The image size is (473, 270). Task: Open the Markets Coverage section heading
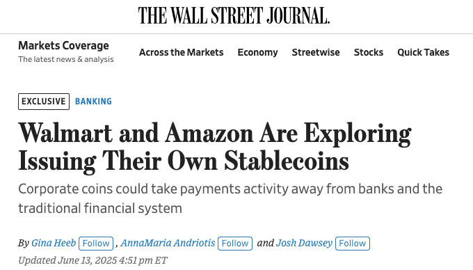coord(63,45)
